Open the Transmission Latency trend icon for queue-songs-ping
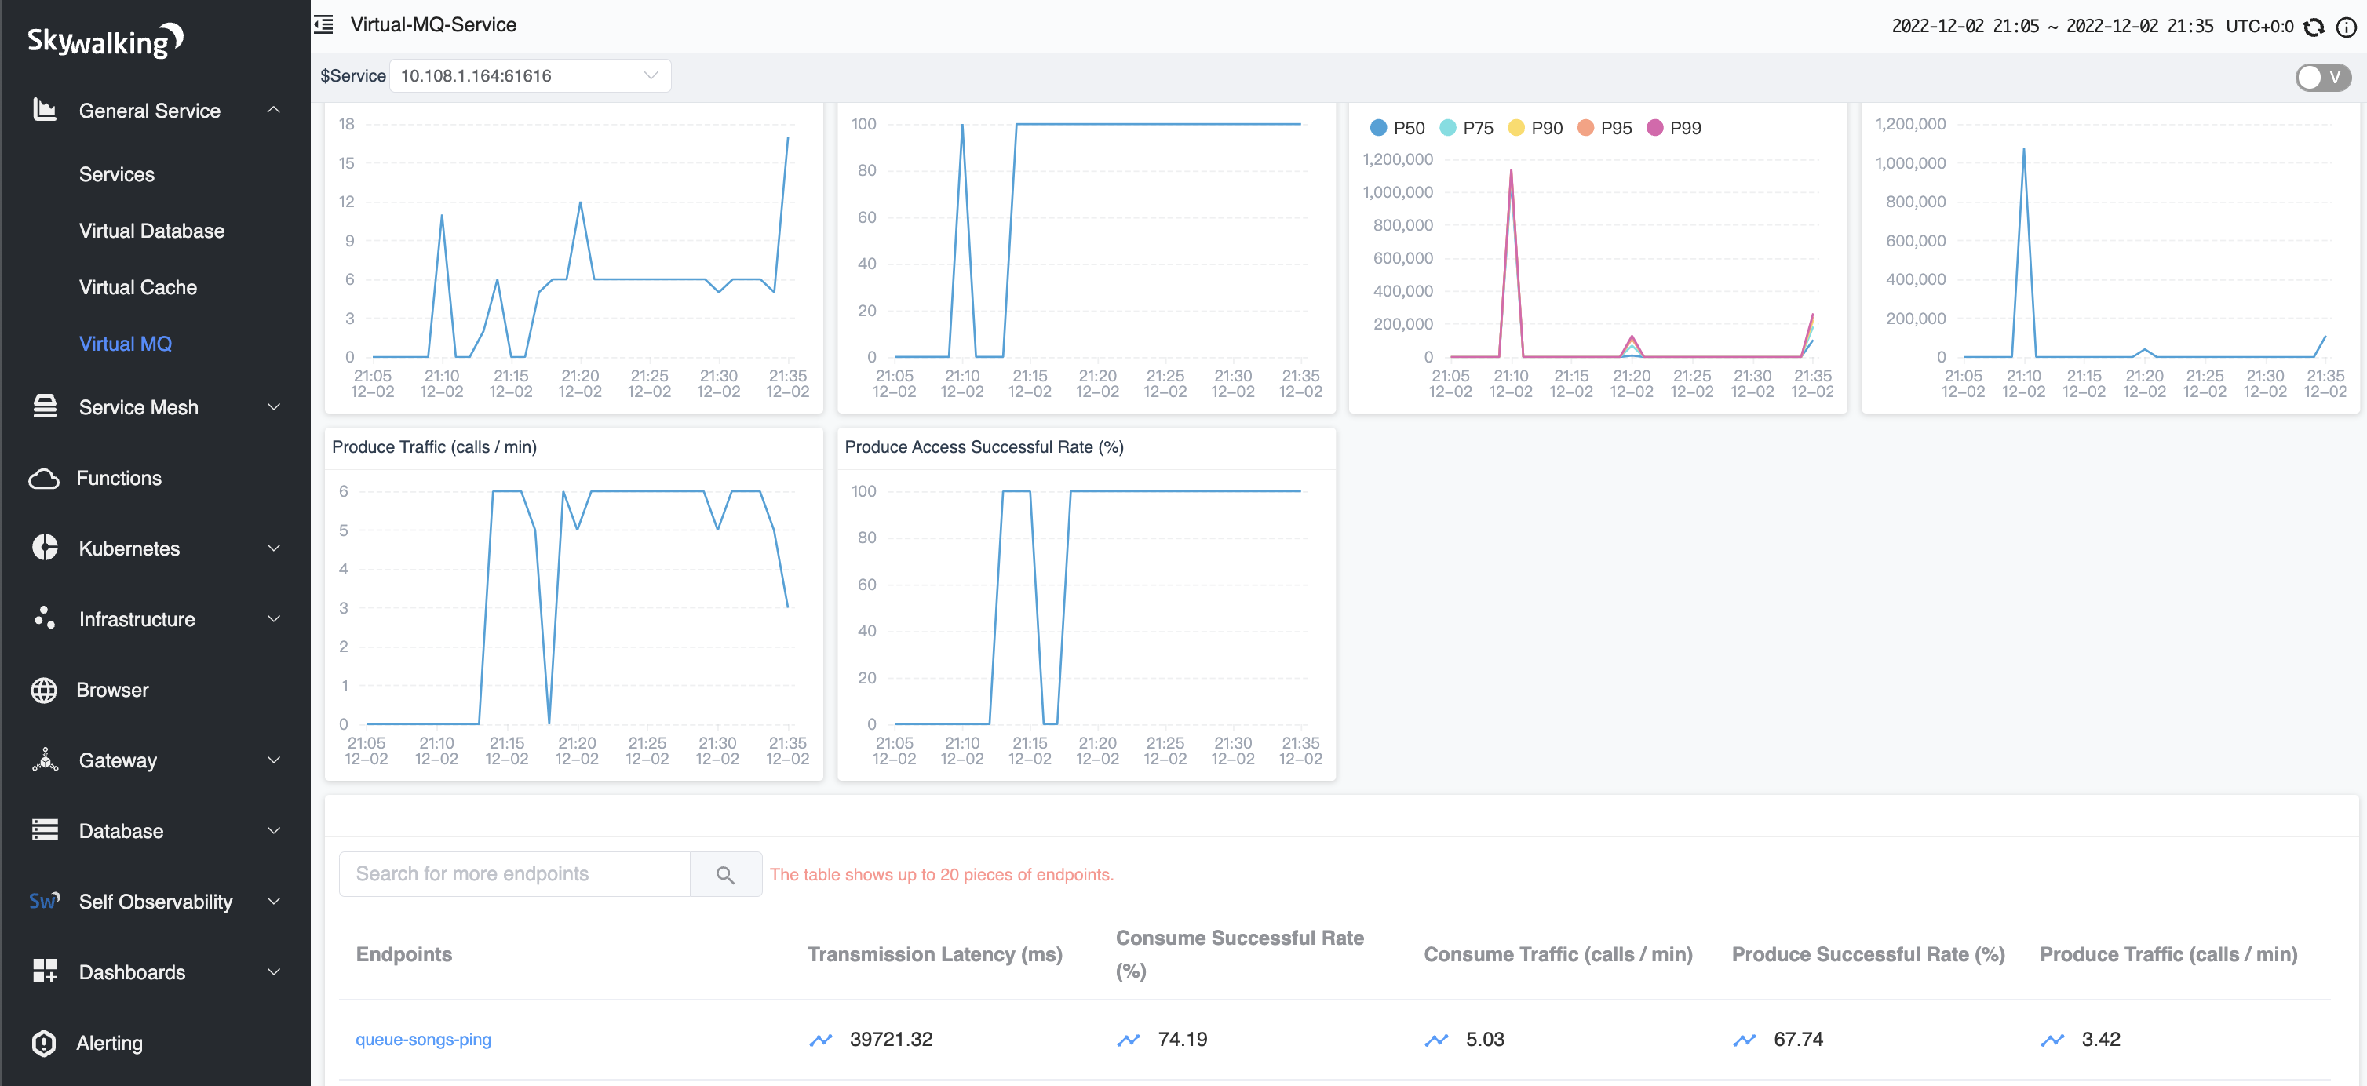 [821, 1040]
